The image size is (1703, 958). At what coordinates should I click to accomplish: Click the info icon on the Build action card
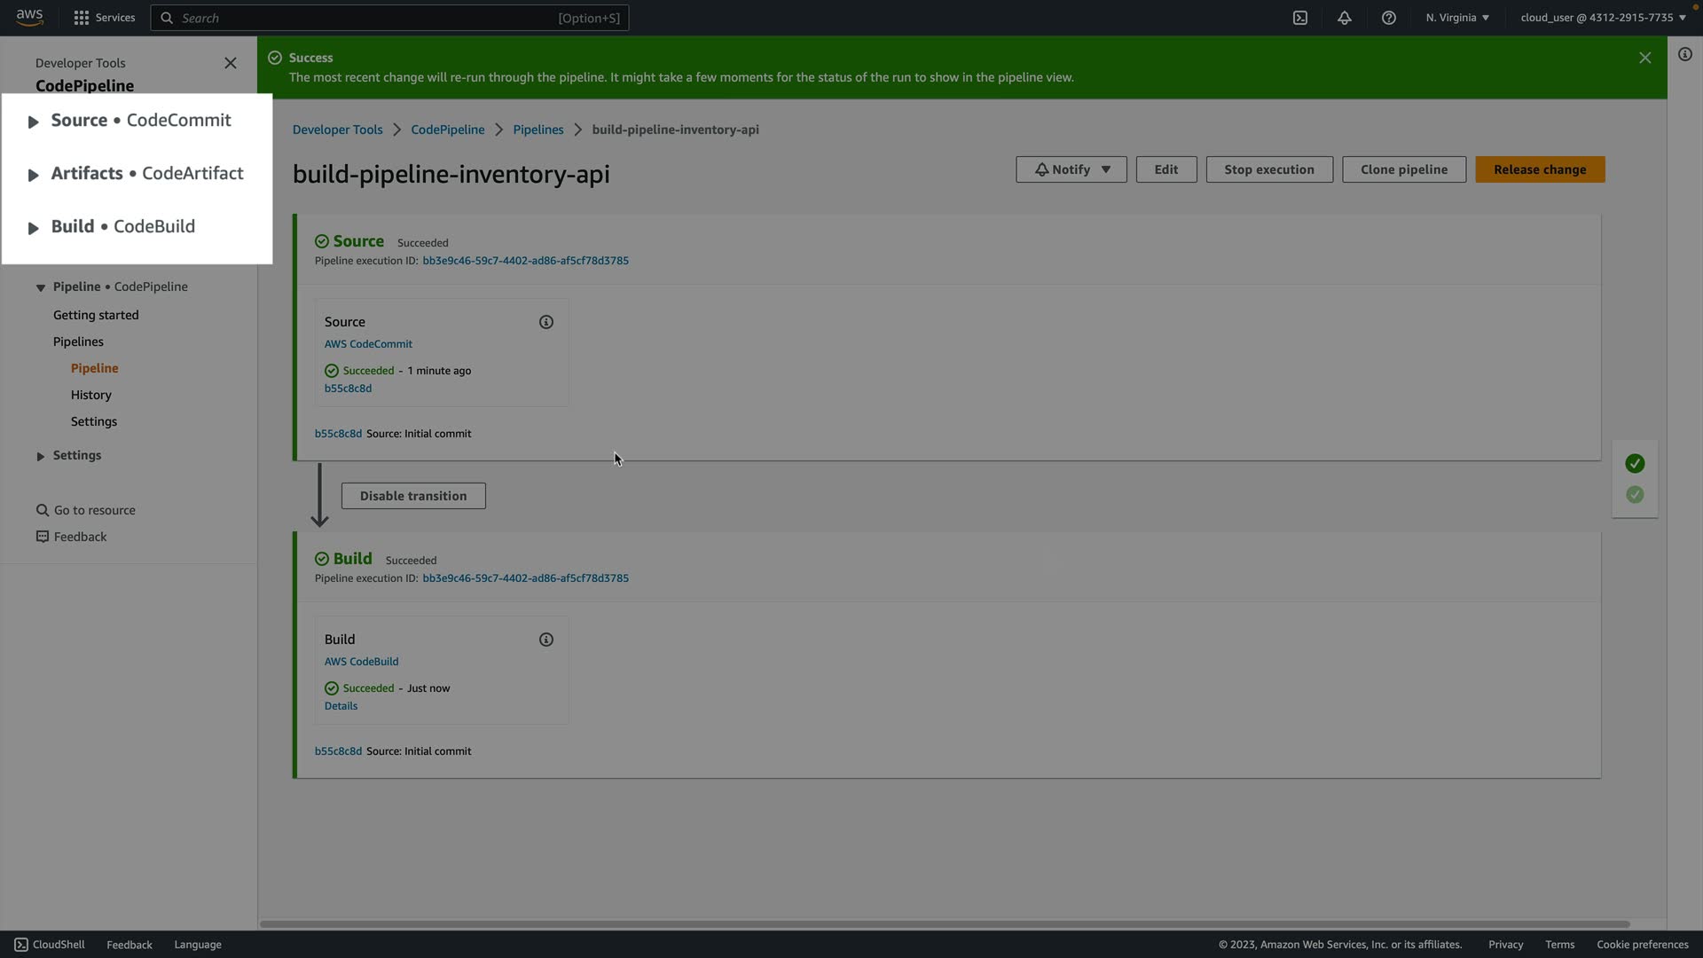coord(545,640)
